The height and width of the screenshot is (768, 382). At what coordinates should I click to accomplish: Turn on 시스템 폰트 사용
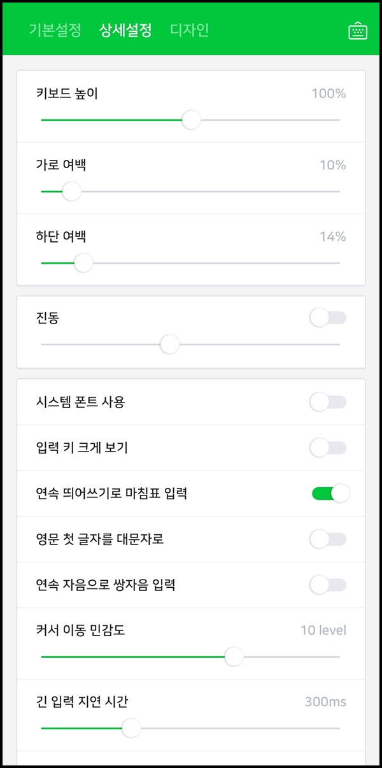pos(327,402)
